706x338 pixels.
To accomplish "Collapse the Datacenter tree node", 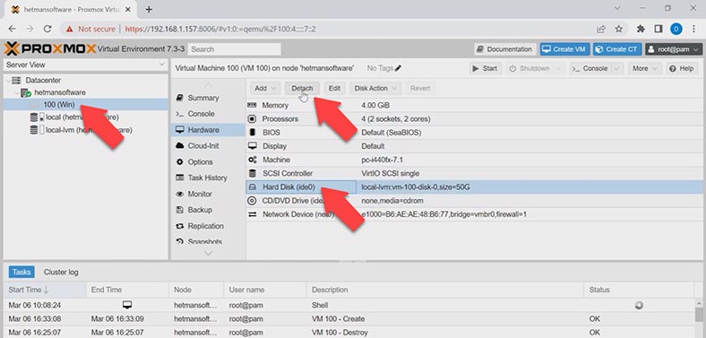I will point(8,80).
